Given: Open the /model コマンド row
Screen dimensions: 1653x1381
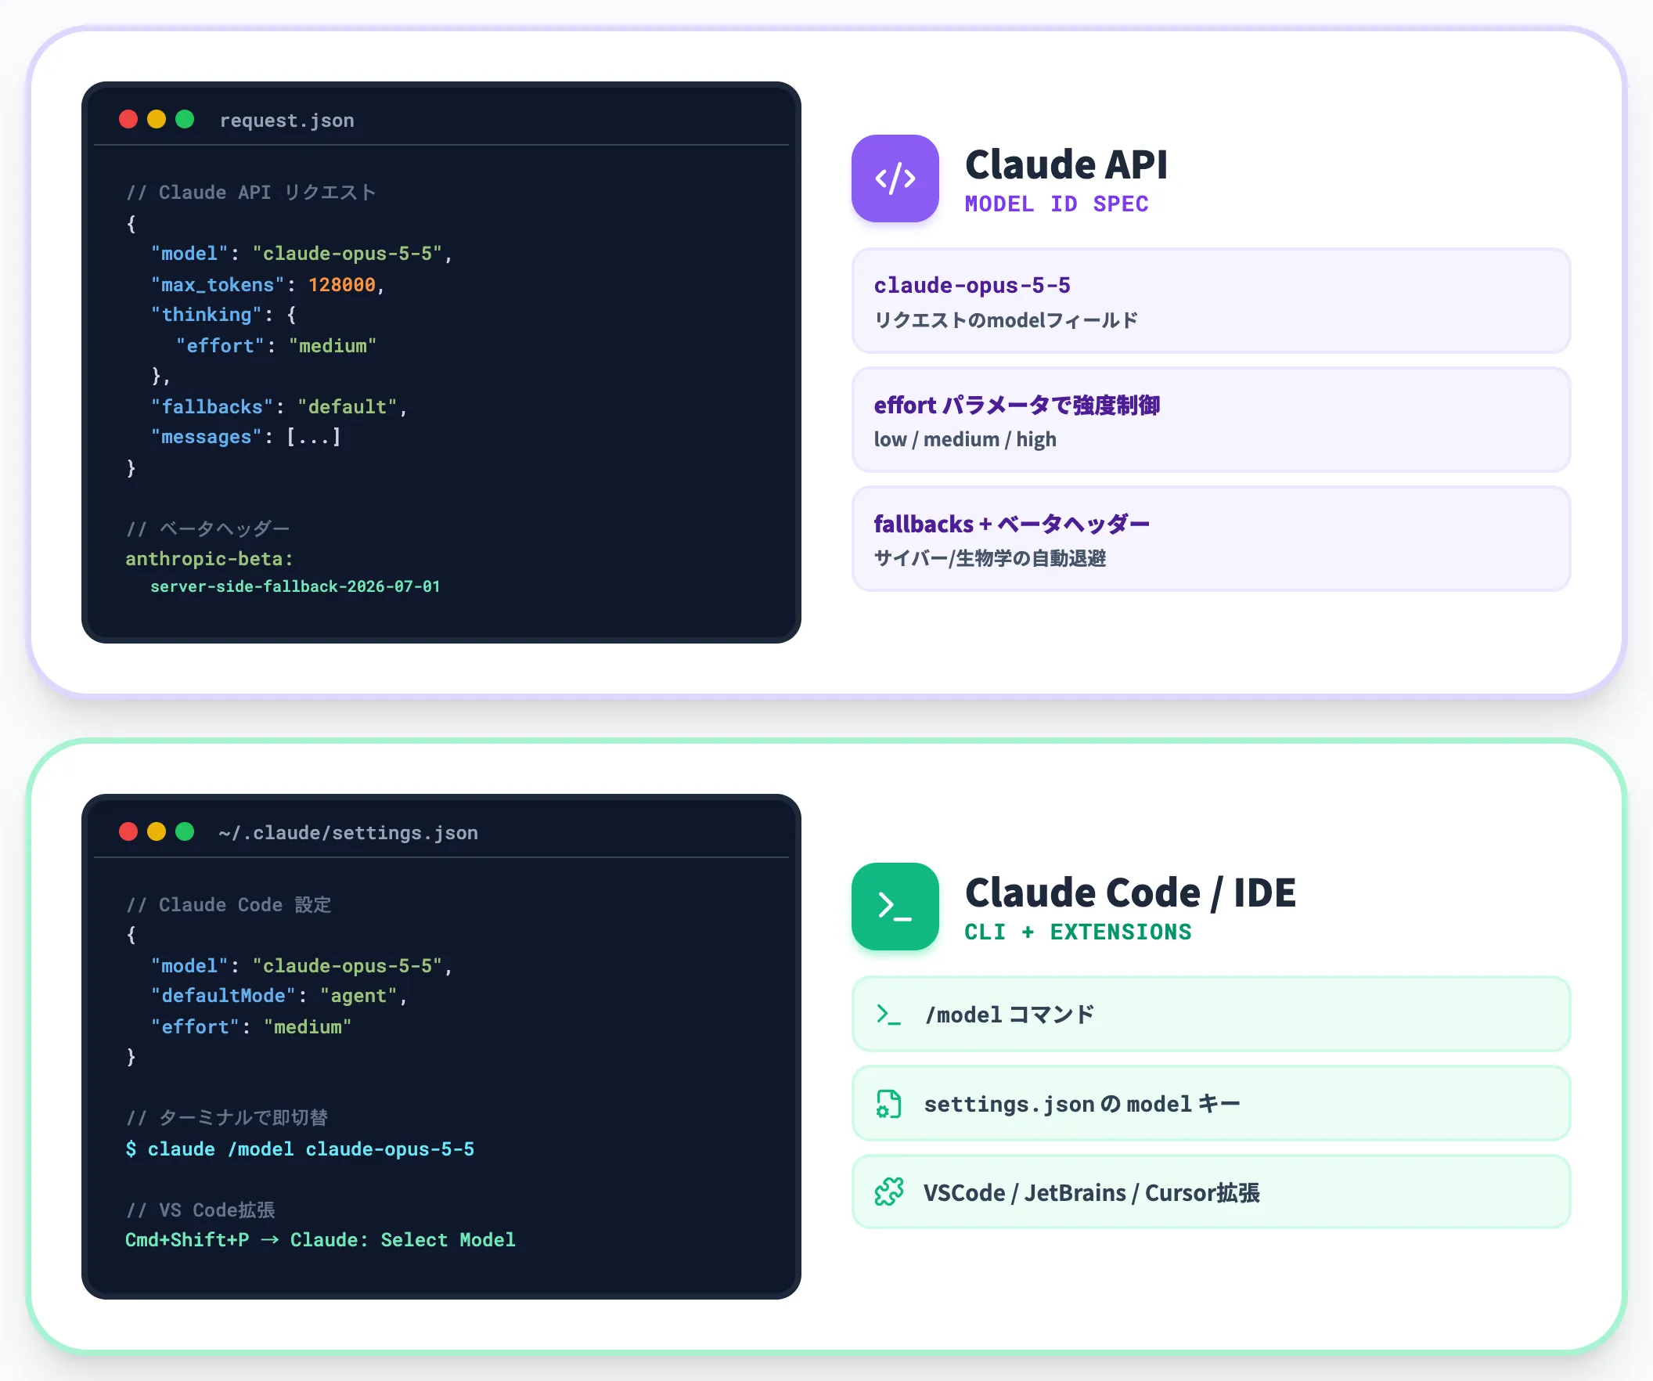Looking at the screenshot, I should pos(1211,1014).
